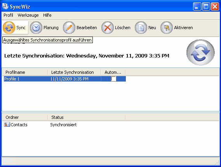Click the Status column header

pyautogui.click(x=86, y=117)
